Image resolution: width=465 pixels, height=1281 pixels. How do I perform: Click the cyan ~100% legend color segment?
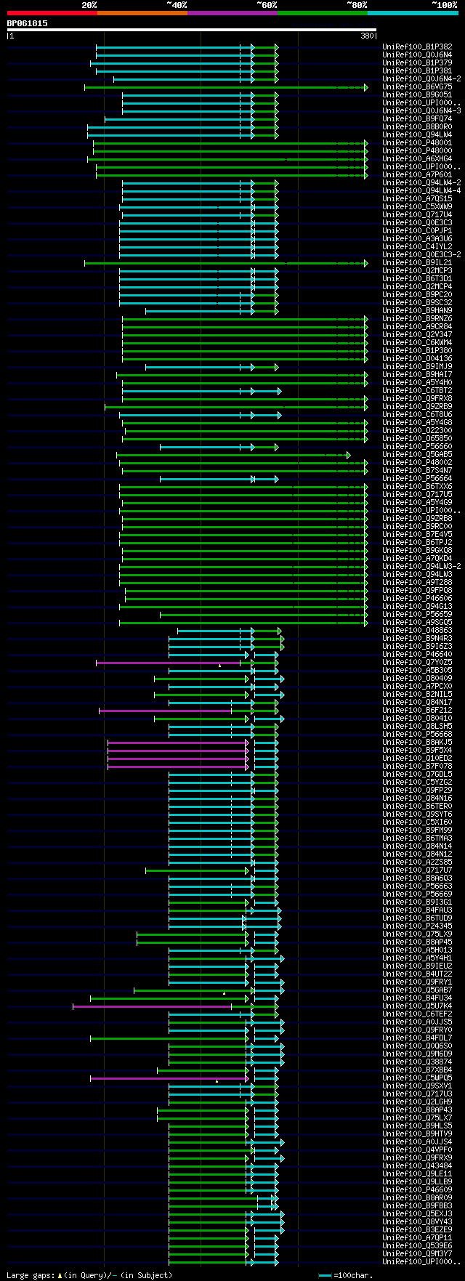click(x=413, y=13)
